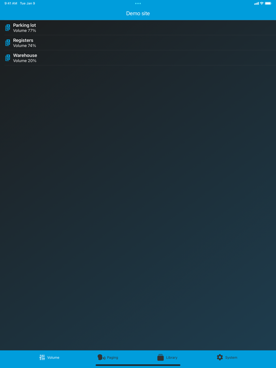Tap the Parking lot speaker icon
The width and height of the screenshot is (276, 368).
(8, 28)
